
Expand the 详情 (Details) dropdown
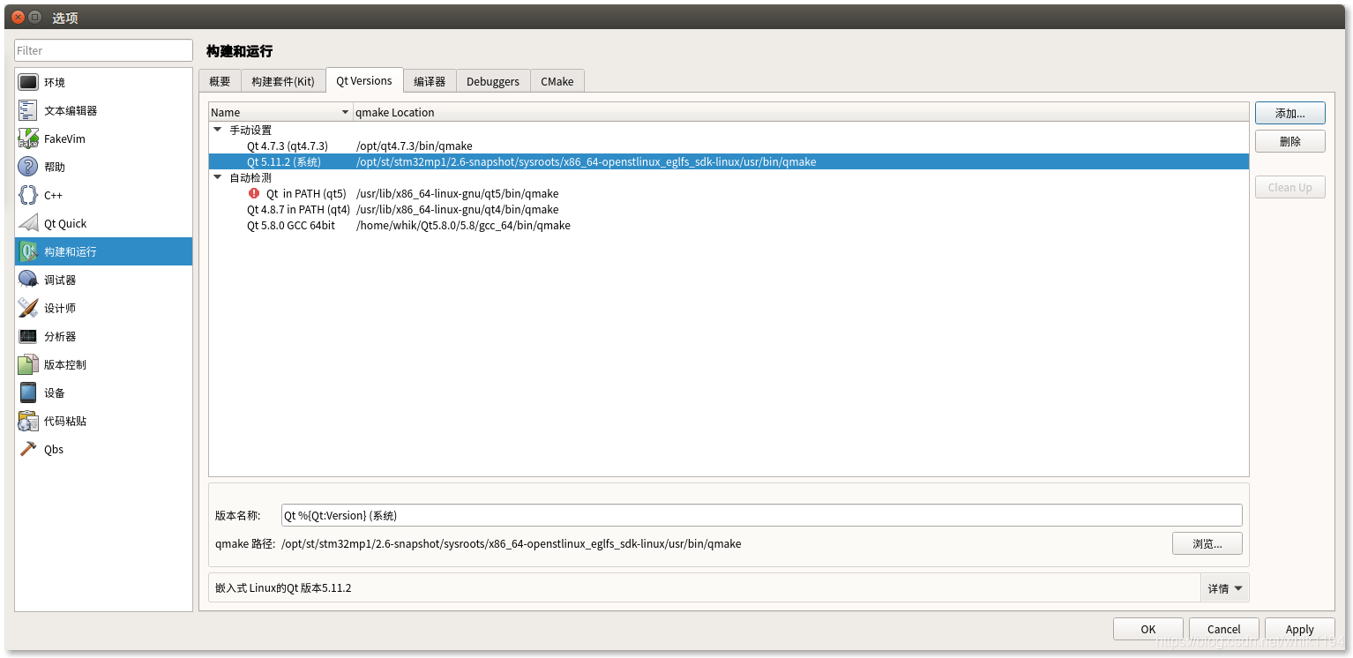pyautogui.click(x=1225, y=588)
